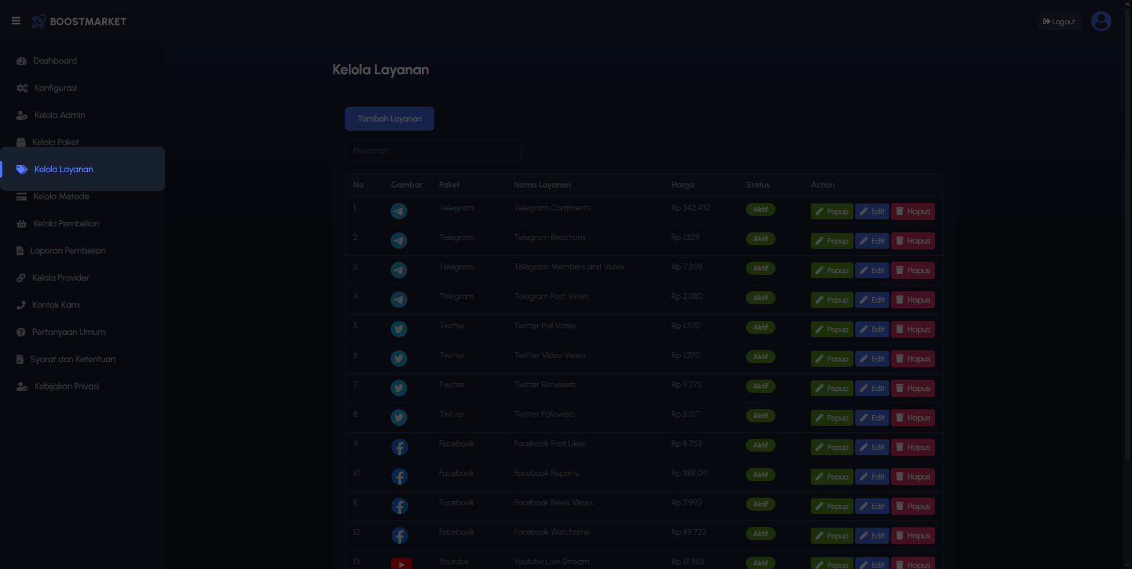This screenshot has width=1132, height=569.
Task: Click Facebook icon of Facebook Reports row
Action: click(x=400, y=476)
